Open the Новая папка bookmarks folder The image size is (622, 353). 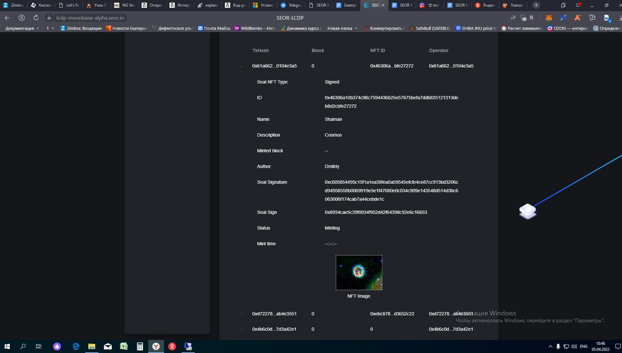coord(342,28)
